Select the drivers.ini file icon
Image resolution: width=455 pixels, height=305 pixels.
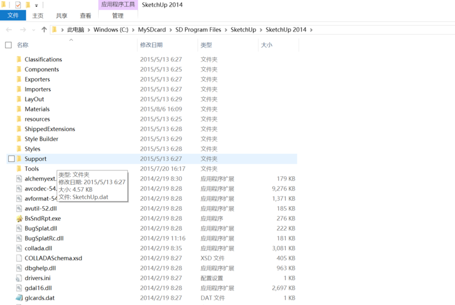19,278
